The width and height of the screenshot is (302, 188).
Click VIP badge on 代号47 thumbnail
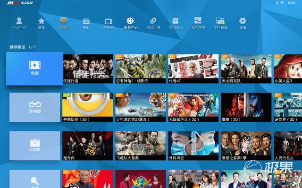[x=172, y=56]
